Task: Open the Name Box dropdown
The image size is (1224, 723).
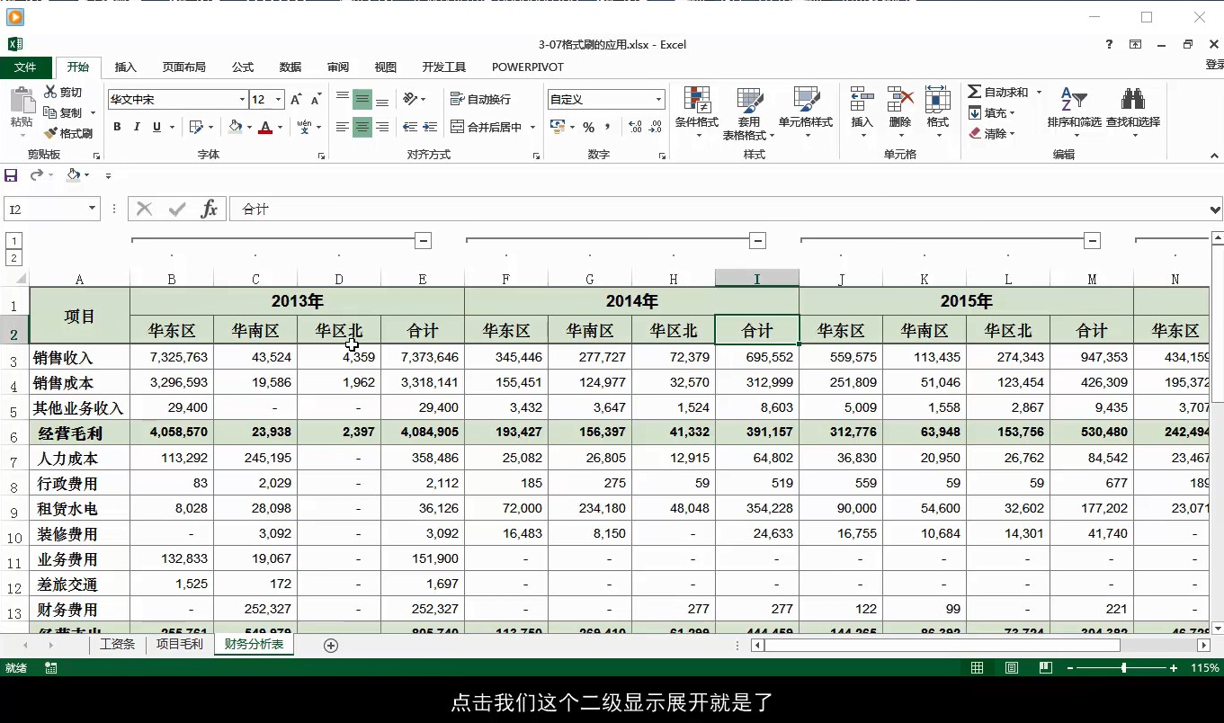Action: tap(92, 209)
